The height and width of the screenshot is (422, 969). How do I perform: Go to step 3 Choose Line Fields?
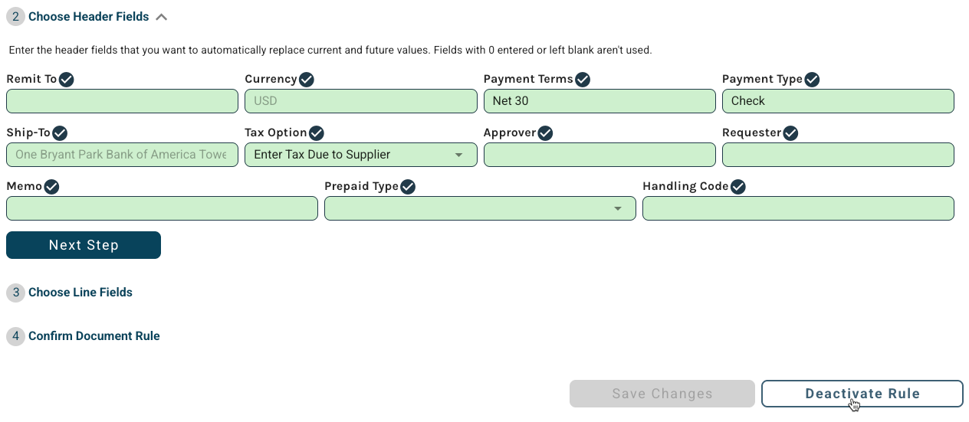coord(80,293)
